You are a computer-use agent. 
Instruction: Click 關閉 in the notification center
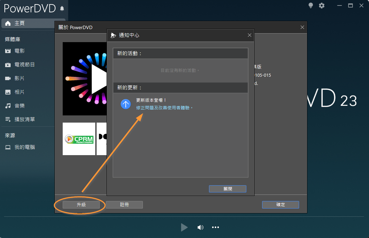(227, 189)
